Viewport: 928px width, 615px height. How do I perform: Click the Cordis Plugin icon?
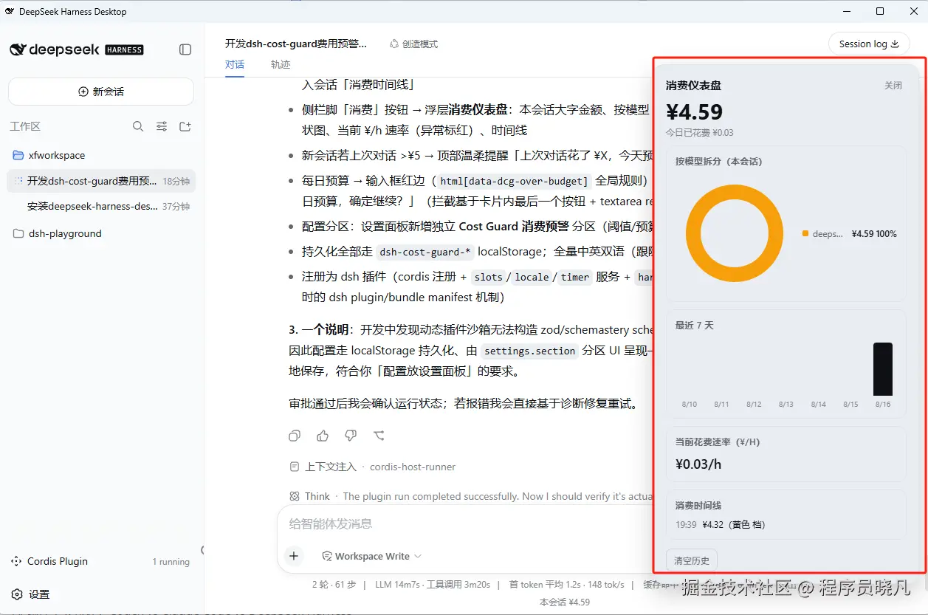click(16, 561)
